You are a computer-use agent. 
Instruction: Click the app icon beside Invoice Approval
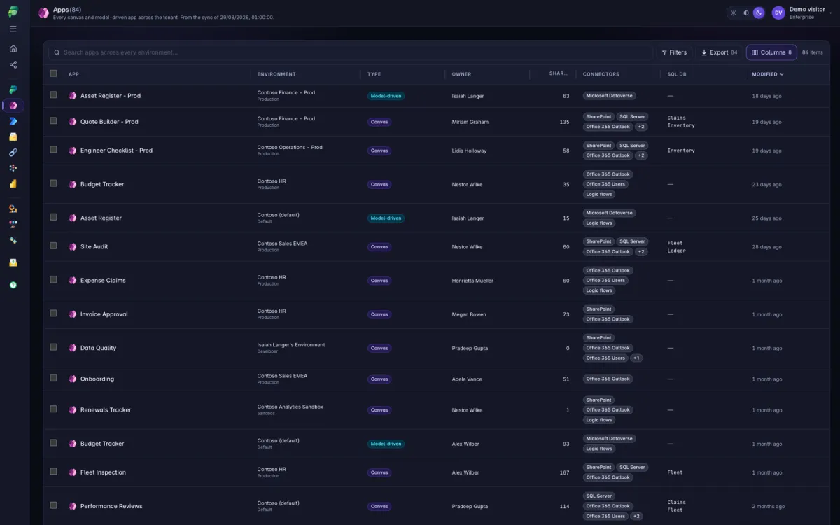pyautogui.click(x=73, y=314)
